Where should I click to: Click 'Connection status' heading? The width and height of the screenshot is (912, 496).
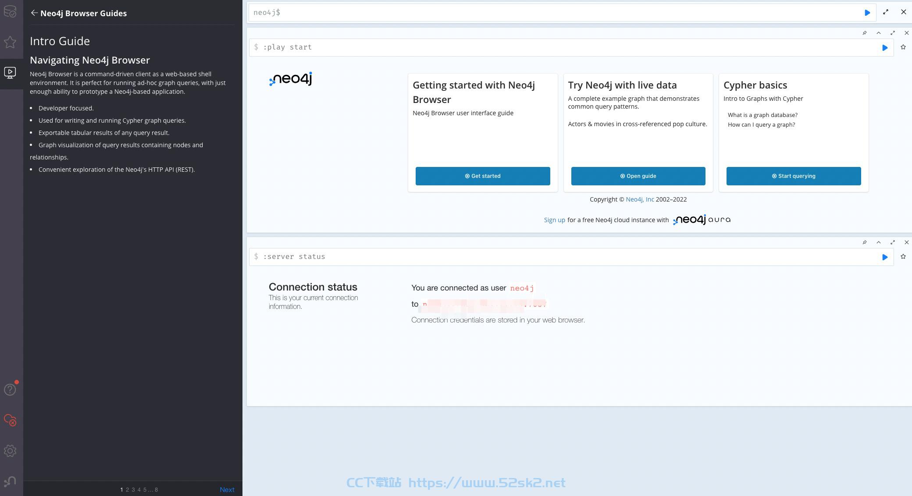coord(313,287)
